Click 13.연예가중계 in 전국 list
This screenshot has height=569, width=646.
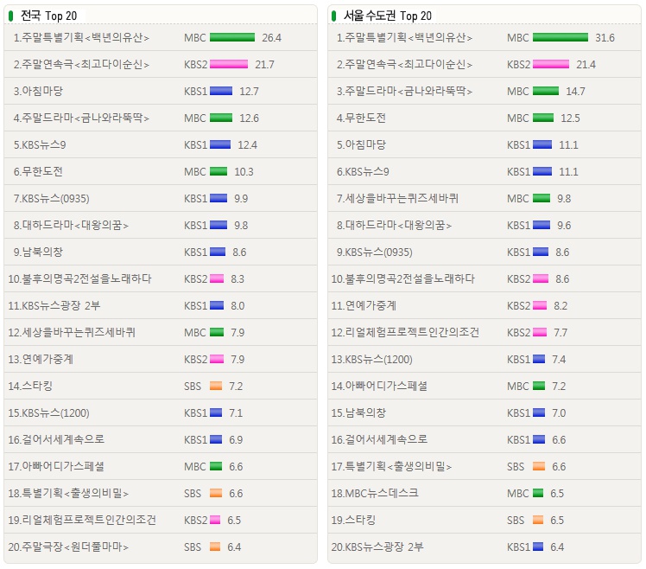41,360
